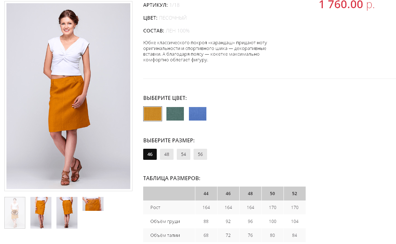Click column header 52 in size table
The height and width of the screenshot is (244, 396).
[295, 194]
